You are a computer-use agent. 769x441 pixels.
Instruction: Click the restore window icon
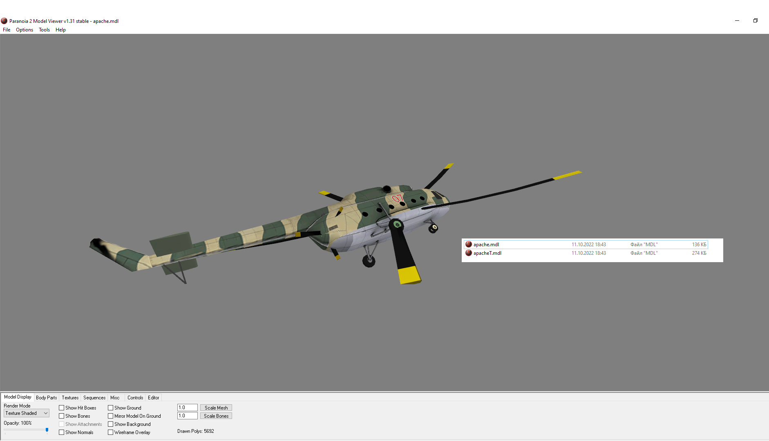[x=755, y=21]
